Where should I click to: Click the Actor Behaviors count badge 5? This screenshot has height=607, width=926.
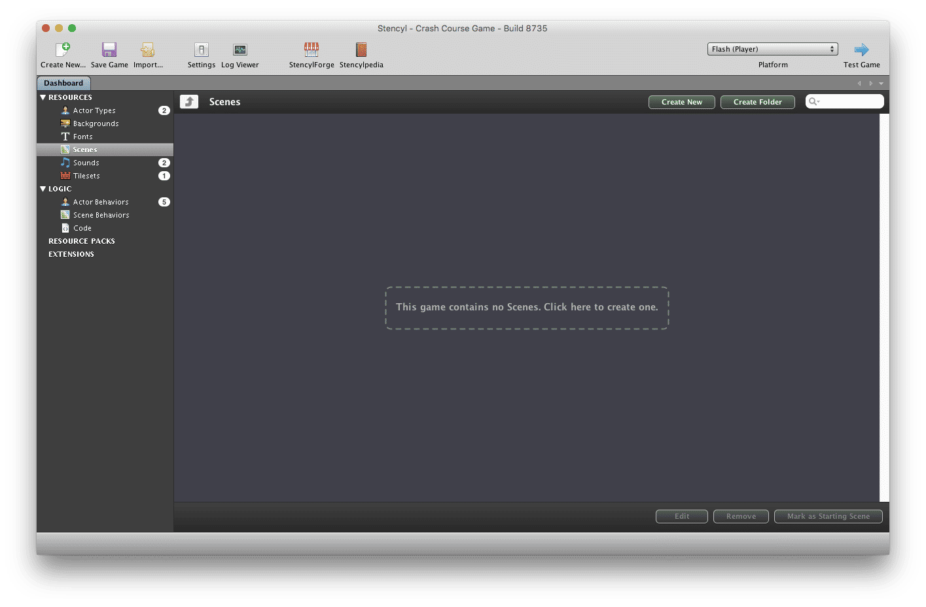[164, 202]
